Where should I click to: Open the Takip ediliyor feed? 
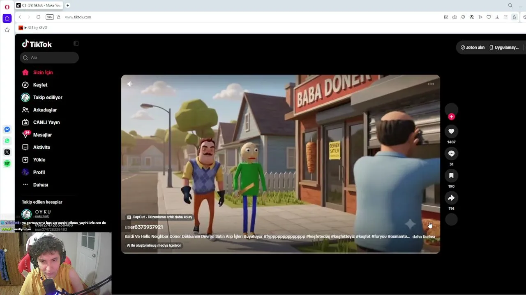point(48,98)
